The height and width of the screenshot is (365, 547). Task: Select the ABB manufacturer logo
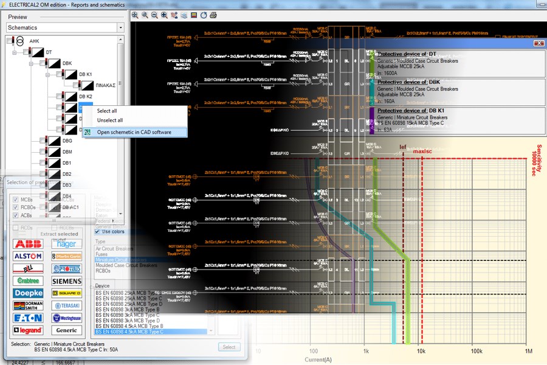point(28,244)
